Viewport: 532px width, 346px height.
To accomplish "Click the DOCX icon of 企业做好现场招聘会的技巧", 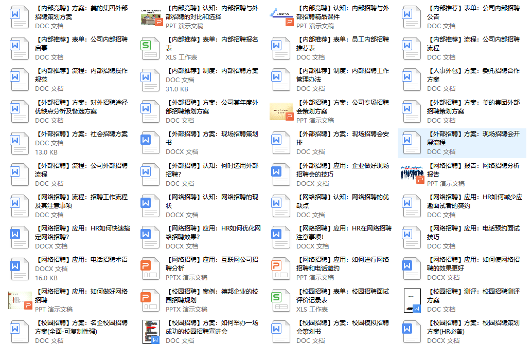I will [281, 175].
